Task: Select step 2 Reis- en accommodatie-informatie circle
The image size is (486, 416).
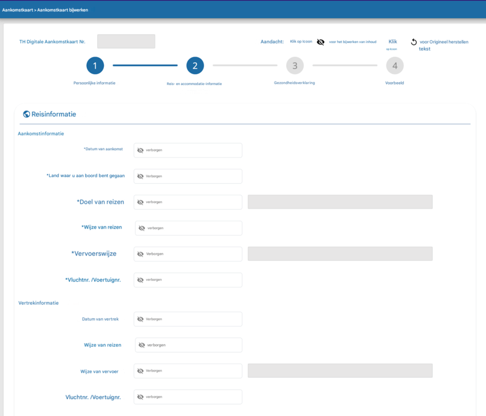Action: click(195, 66)
